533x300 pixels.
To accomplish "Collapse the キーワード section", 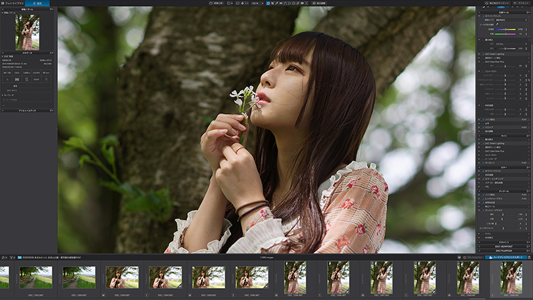I will [x=3, y=95].
